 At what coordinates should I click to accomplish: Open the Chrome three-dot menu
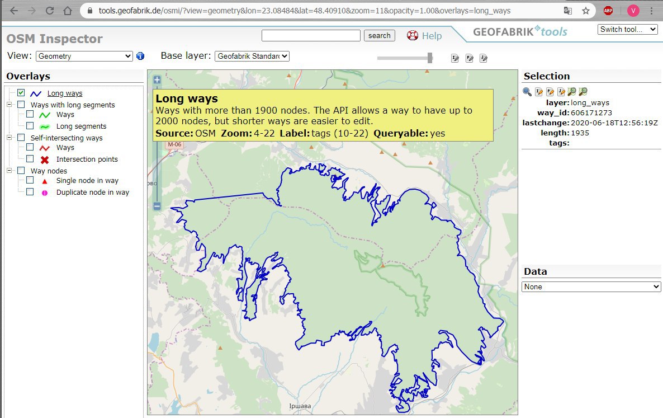tap(652, 11)
